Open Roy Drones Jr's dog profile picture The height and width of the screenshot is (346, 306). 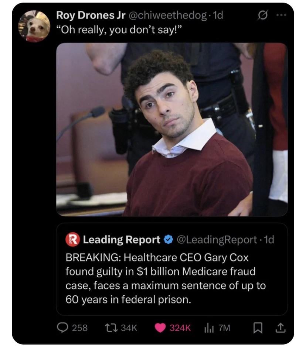tap(34, 26)
